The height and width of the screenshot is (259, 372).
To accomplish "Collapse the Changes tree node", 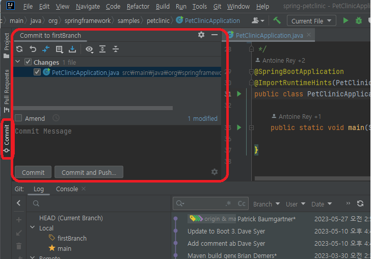I will (18, 62).
